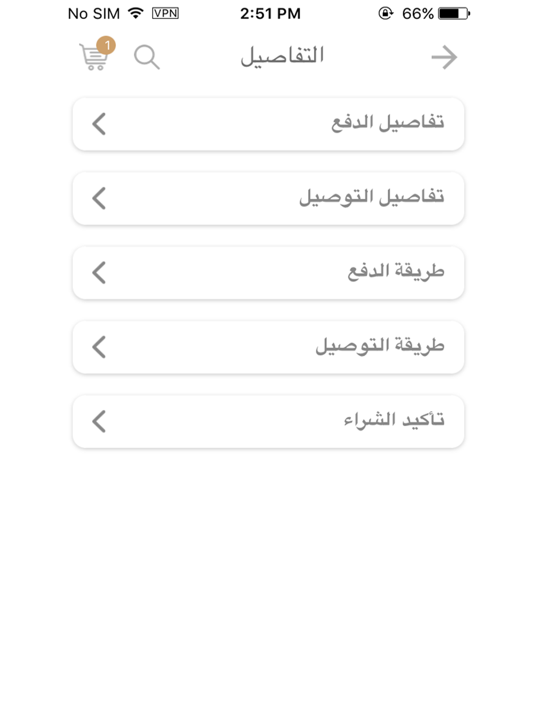537x717 pixels.
Task: Tap the search magnifier icon
Action: (x=147, y=57)
